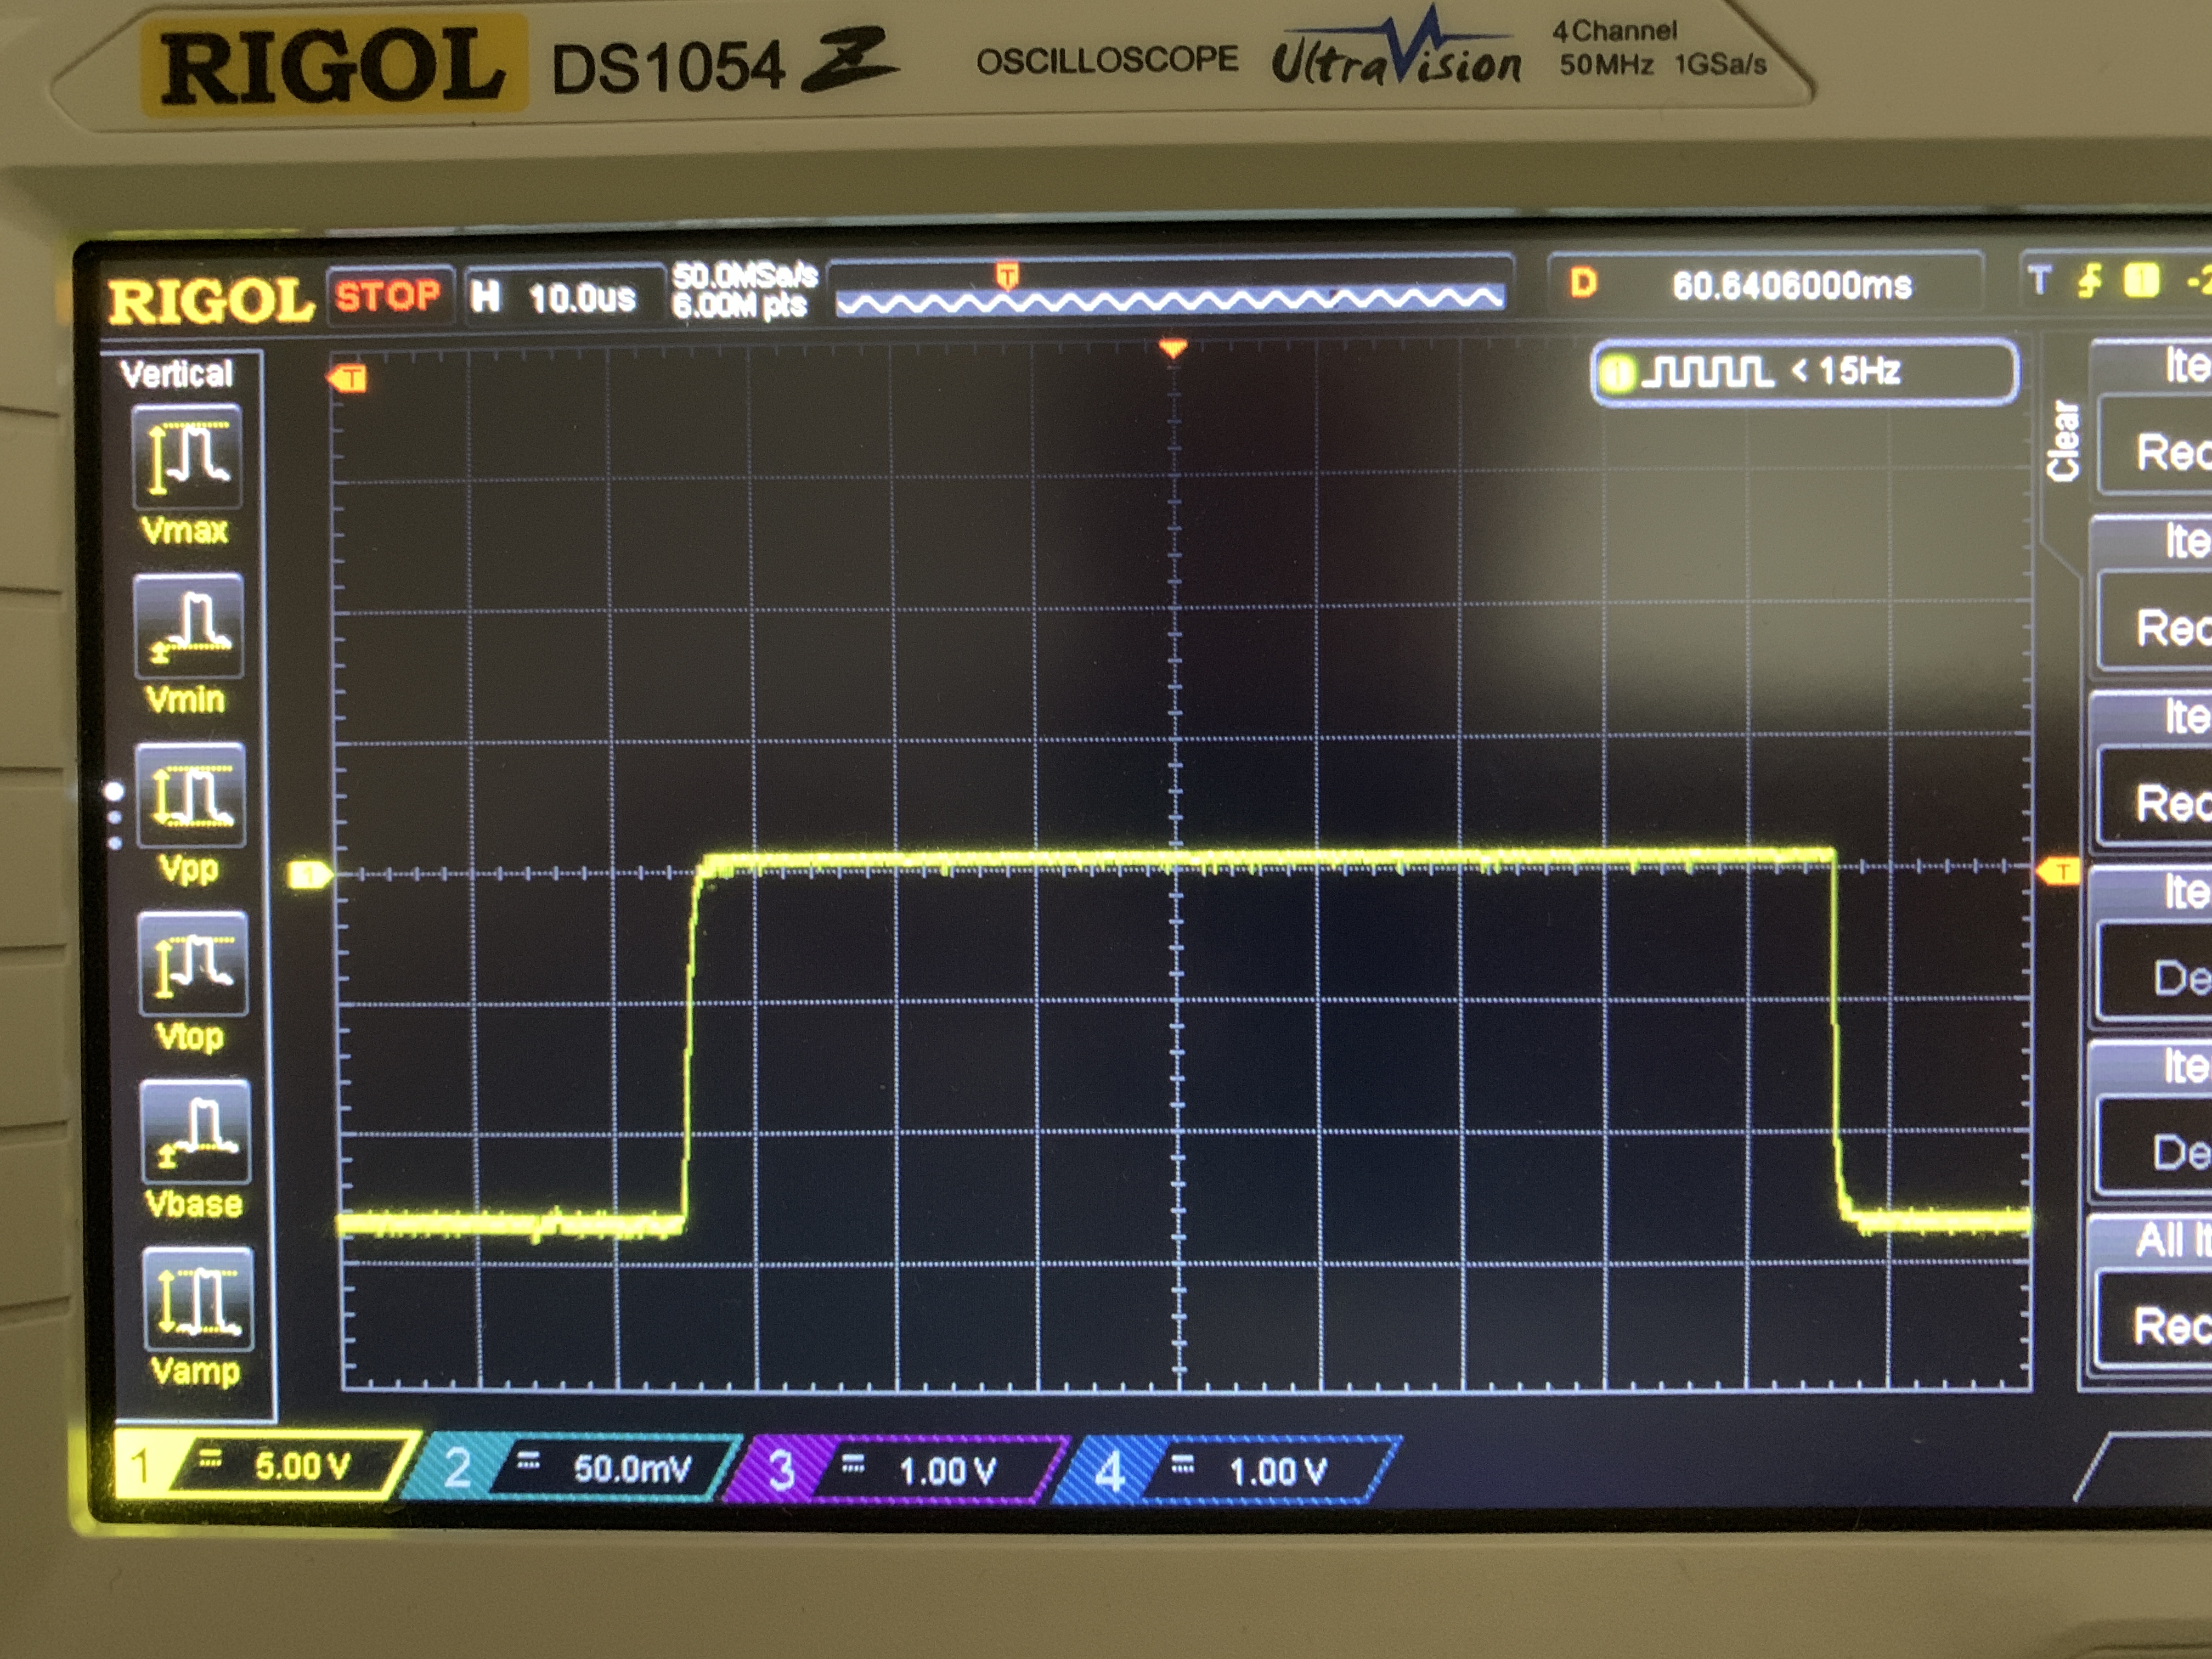Click the channel 1 ground level marker
The height and width of the screenshot is (1659, 2212).
point(308,875)
